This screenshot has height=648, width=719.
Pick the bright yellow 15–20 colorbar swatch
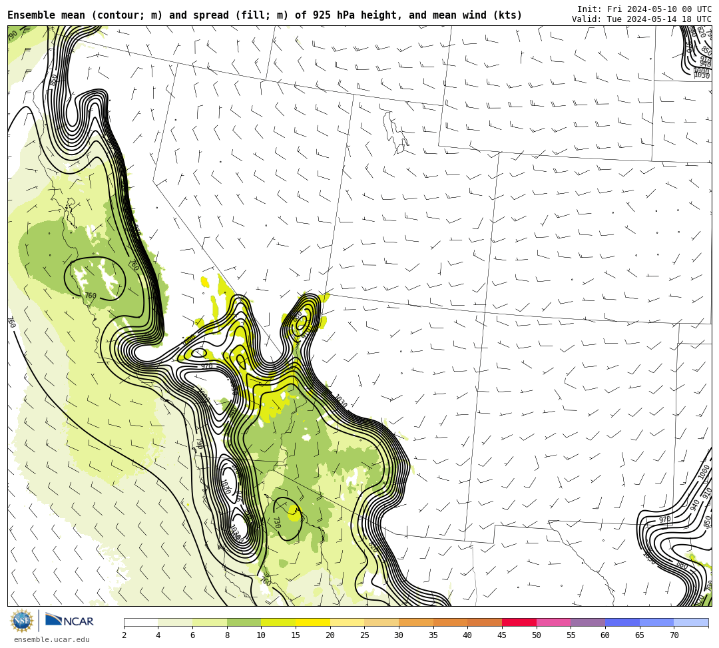point(313,622)
